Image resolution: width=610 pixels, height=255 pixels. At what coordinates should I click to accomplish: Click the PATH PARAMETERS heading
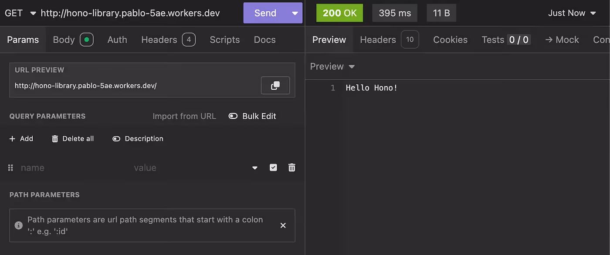(x=44, y=195)
